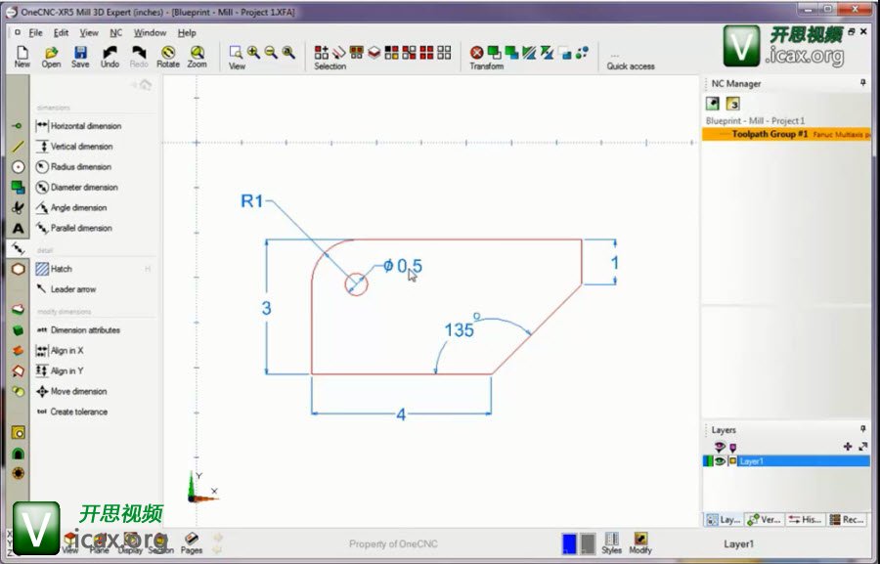Screen dimensions: 880x564
Task: Open a file with the Open icon
Action: [51, 56]
